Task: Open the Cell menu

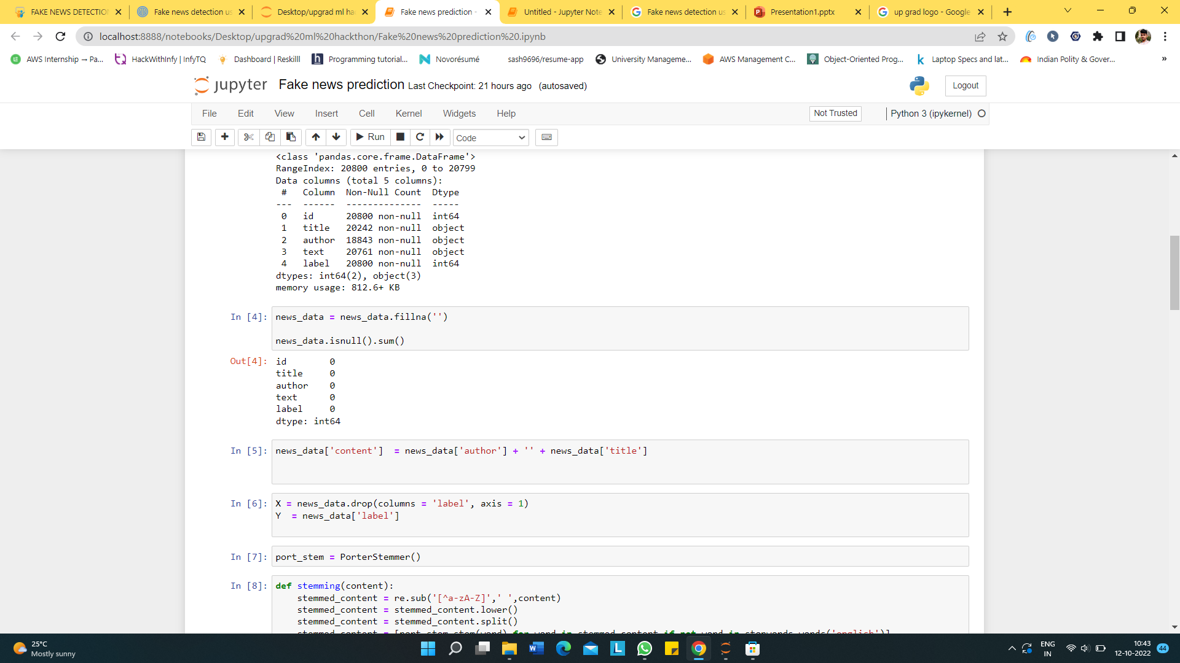Action: click(366, 114)
